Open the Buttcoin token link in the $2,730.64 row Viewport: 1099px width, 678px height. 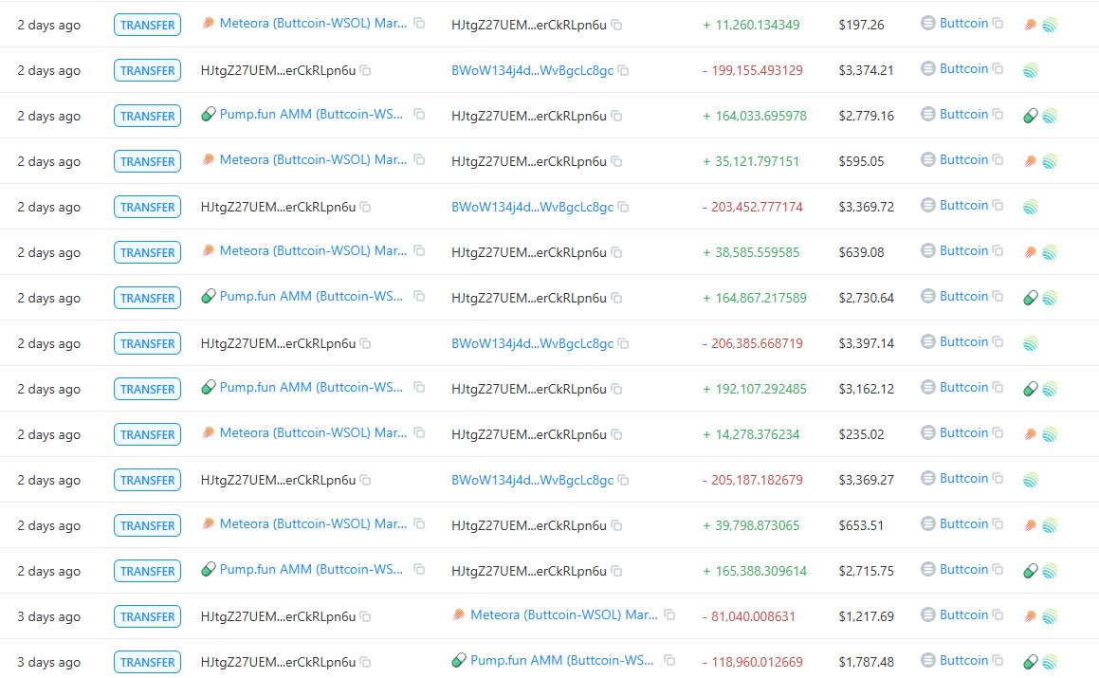pos(963,297)
